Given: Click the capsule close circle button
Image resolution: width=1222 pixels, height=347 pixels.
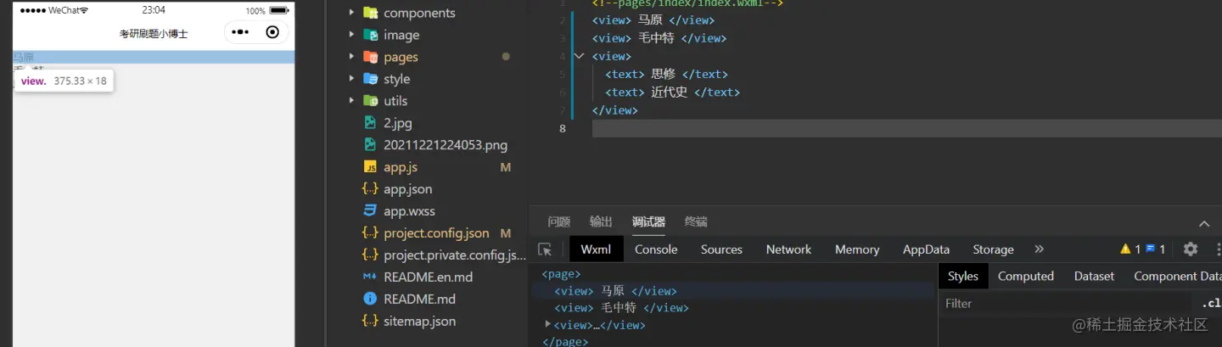Looking at the screenshot, I should pyautogui.click(x=272, y=32).
